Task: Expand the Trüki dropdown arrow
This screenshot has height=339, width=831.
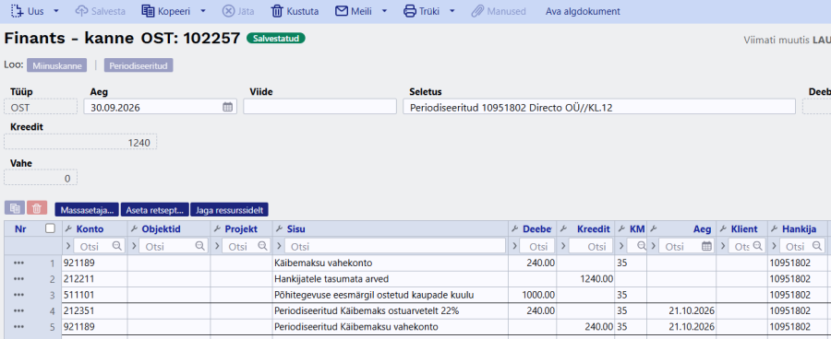Action: [452, 11]
